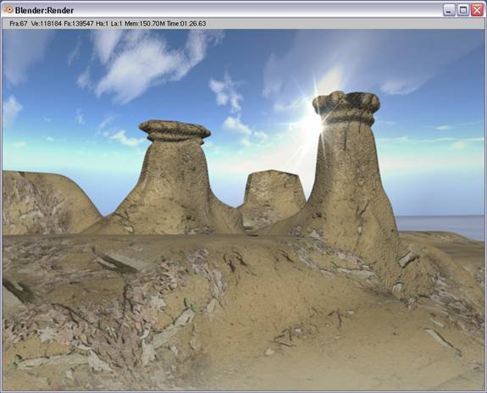The height and width of the screenshot is (393, 487).
Task: Click the Time:01:26.63 render time readout
Action: 186,24
